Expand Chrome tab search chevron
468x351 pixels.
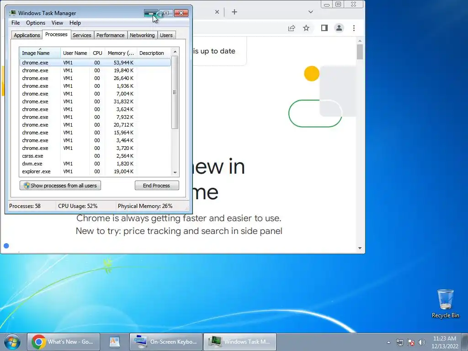coord(311,12)
